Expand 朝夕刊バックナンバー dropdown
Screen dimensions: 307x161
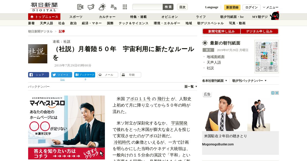click(x=249, y=81)
